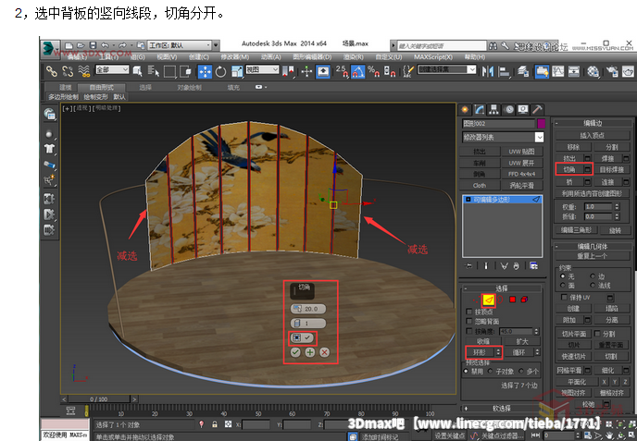Open the Material Editor icon
The image size is (637, 441).
click(593, 72)
